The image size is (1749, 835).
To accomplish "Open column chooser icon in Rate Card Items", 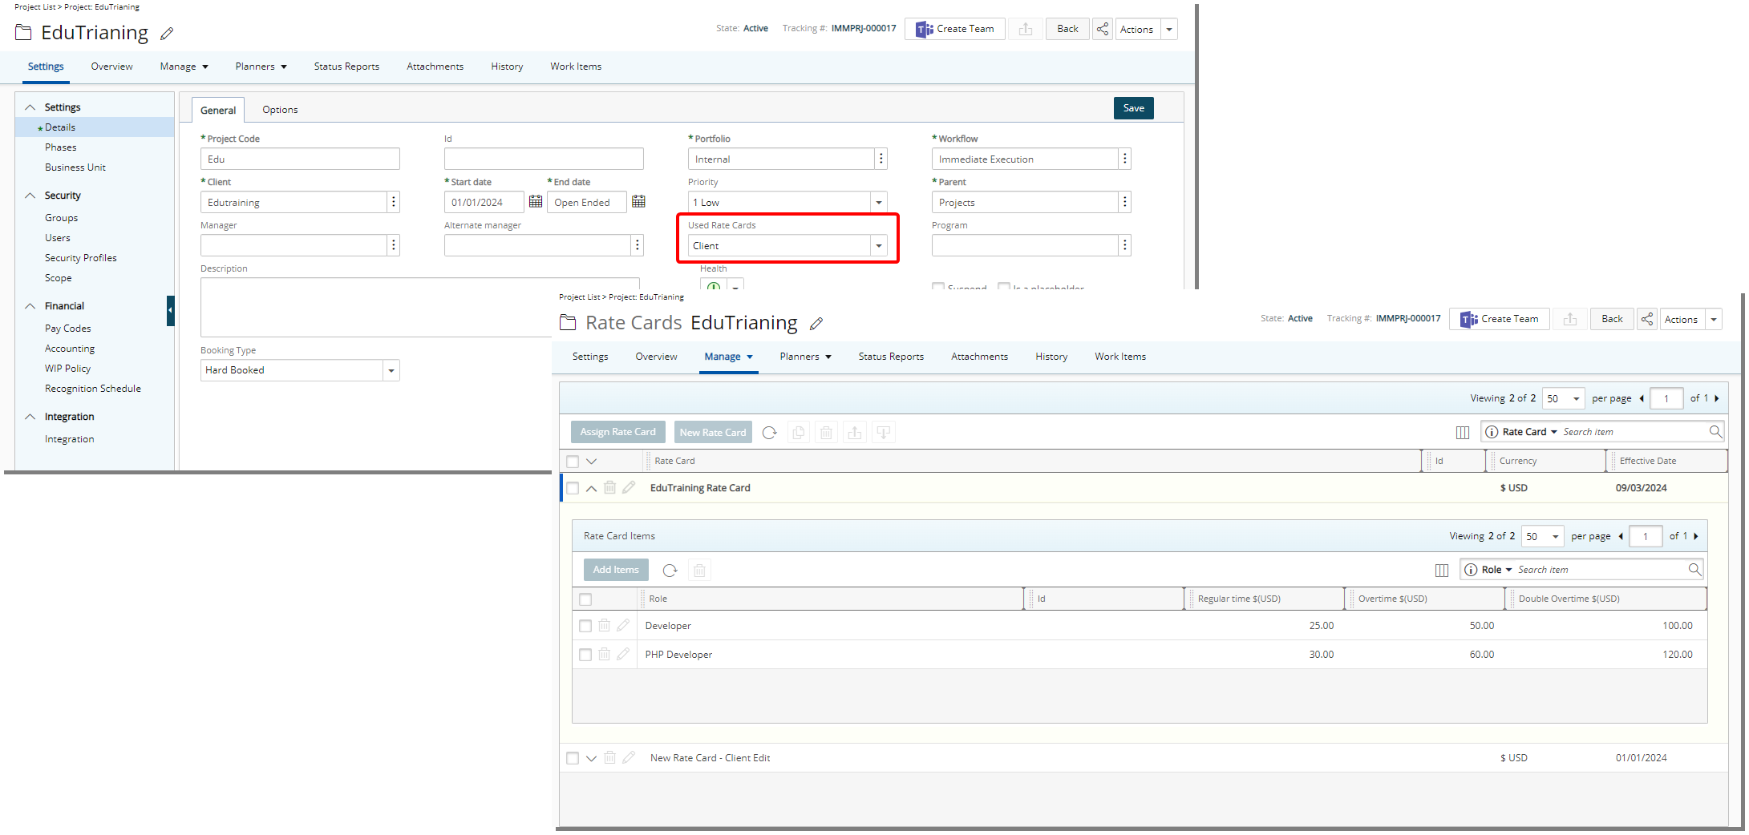I will pyautogui.click(x=1441, y=570).
